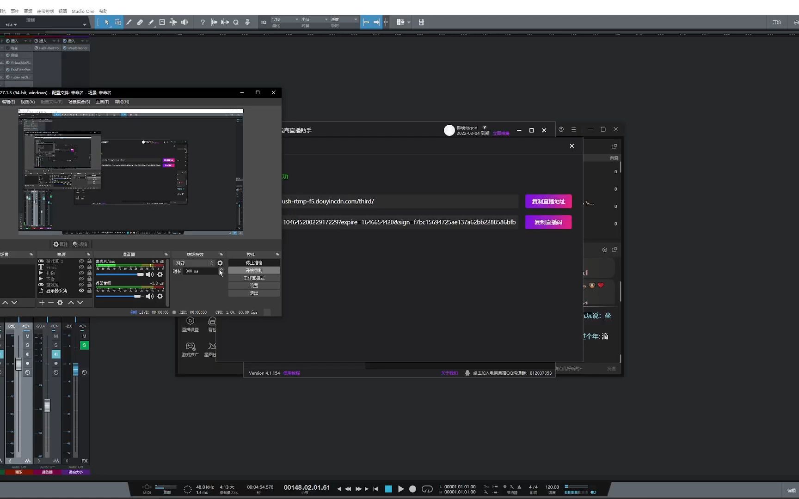
Task: Toggle visibility of 下播 source
Action: 81,279
